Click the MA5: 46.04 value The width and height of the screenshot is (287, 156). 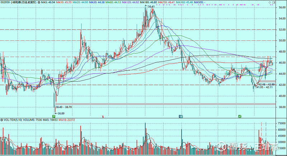click(x=48, y=3)
